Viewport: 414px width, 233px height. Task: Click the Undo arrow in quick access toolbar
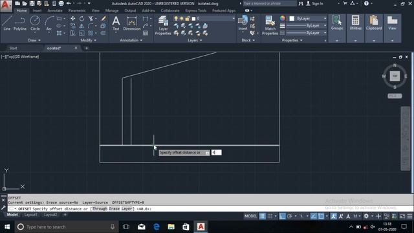tap(69, 3)
